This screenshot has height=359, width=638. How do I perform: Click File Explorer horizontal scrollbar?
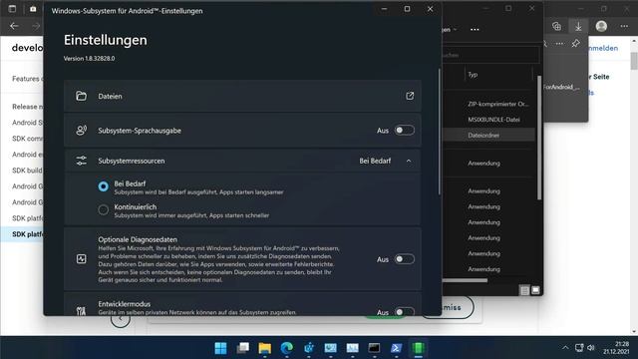point(465,280)
